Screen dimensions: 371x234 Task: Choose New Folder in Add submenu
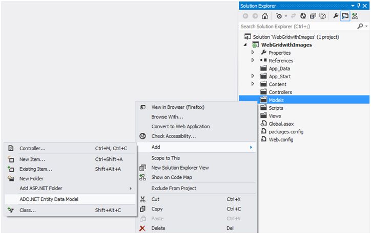70,179
